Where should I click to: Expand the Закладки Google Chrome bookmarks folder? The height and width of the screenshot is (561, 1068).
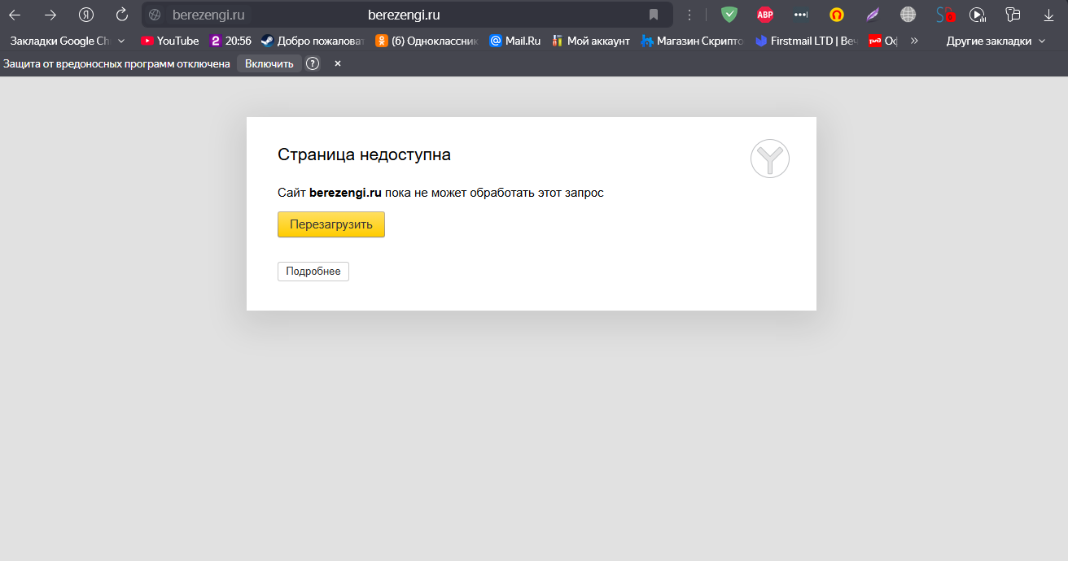tap(67, 41)
